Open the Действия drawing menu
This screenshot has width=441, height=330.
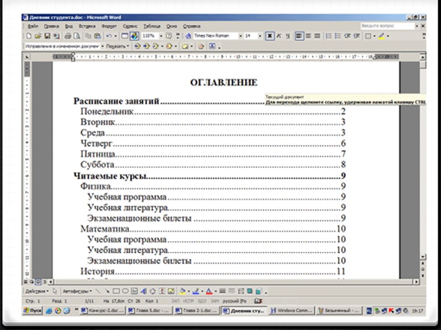coord(36,291)
